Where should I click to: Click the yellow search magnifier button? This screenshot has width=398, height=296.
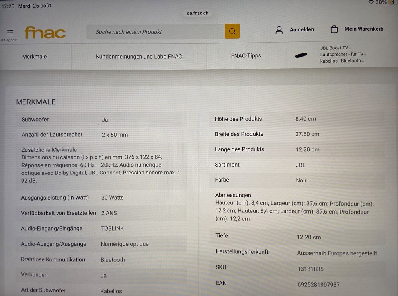pos(232,31)
